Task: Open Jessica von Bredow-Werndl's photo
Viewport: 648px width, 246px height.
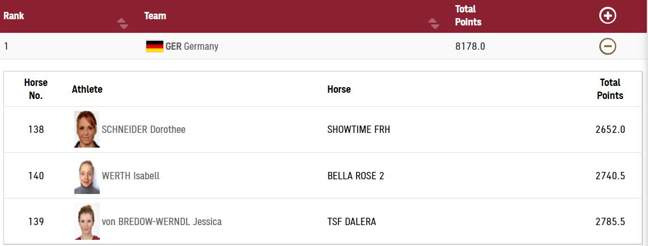Action: point(87,222)
